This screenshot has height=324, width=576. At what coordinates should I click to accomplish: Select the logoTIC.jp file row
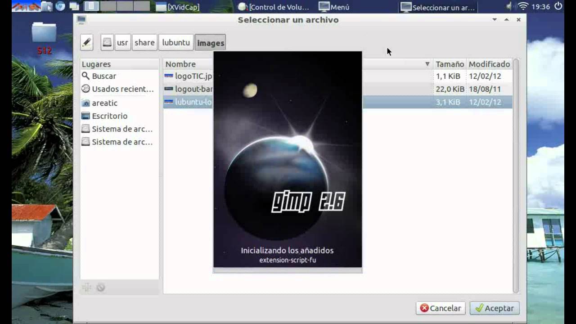pos(337,76)
